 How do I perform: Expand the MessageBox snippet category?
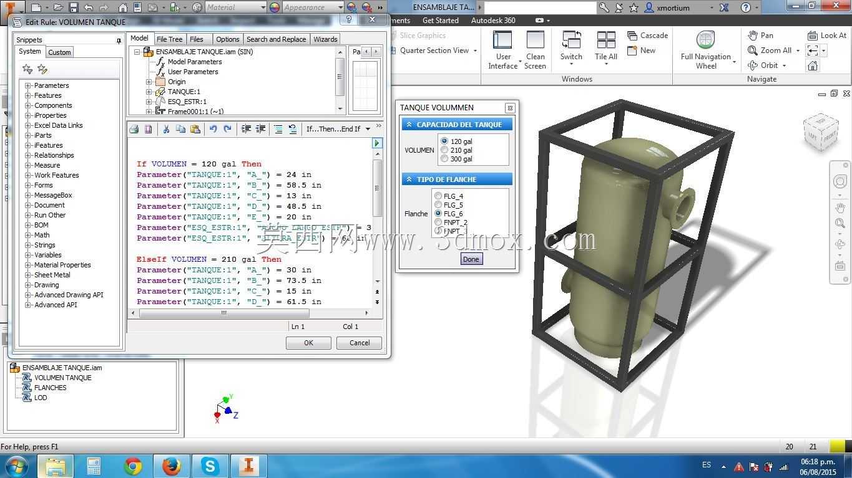point(27,196)
